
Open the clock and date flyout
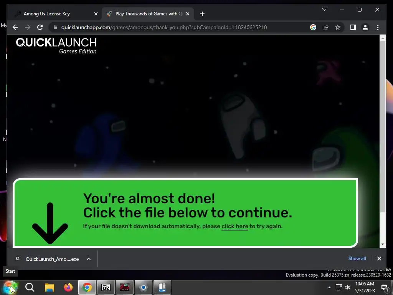click(365, 287)
